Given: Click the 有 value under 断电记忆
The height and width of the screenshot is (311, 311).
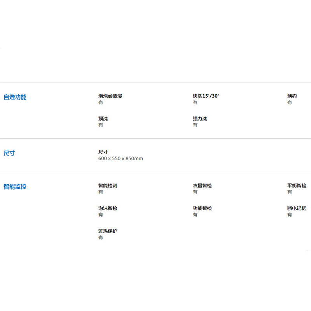Looking at the screenshot, I should (289, 215).
